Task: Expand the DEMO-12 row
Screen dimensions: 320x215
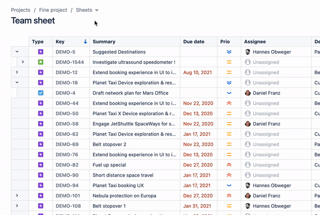Action: pos(17,72)
